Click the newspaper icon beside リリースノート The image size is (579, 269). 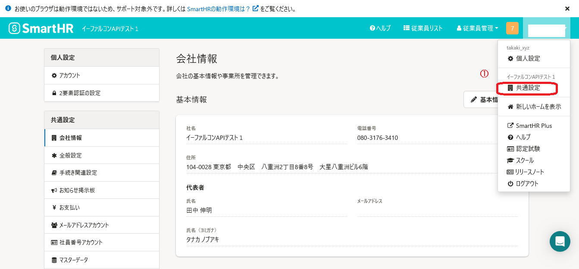tap(510, 172)
